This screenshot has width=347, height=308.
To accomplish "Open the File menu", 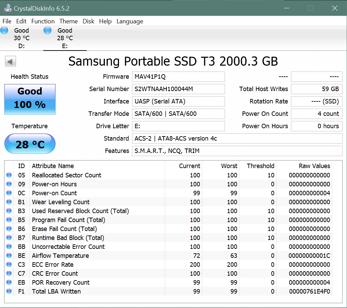I will point(7,21).
